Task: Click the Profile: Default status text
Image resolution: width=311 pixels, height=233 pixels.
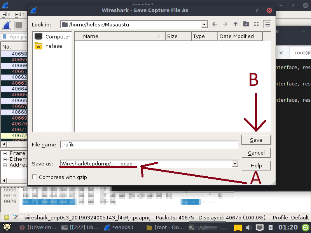Action: (x=290, y=217)
